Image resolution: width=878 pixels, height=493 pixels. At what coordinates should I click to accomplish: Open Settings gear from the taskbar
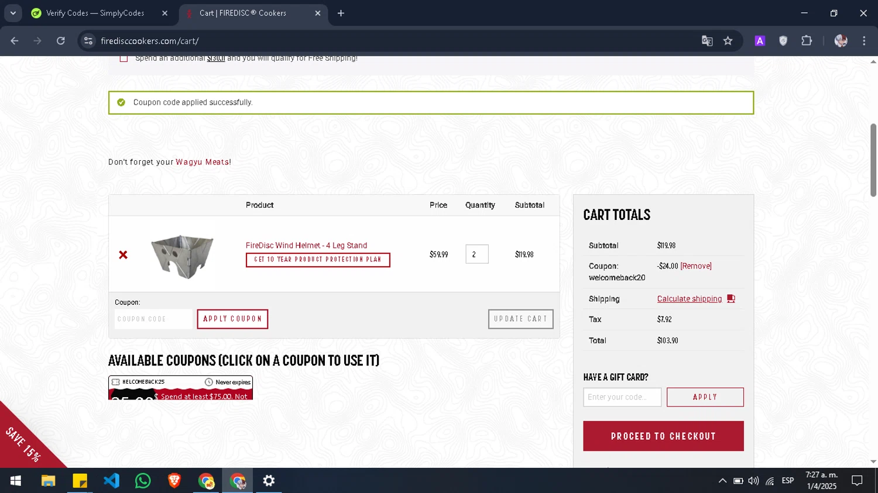tap(269, 481)
